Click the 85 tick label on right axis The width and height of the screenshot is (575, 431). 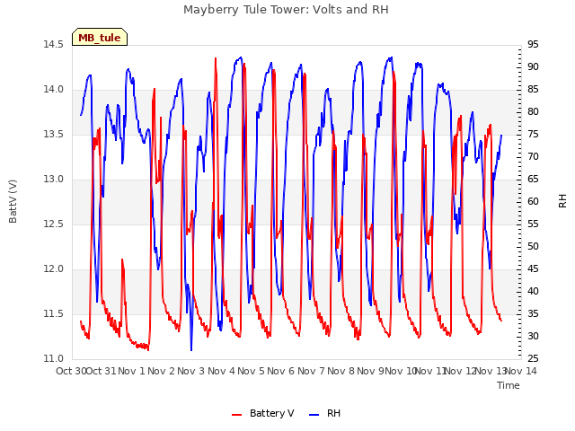(x=533, y=90)
